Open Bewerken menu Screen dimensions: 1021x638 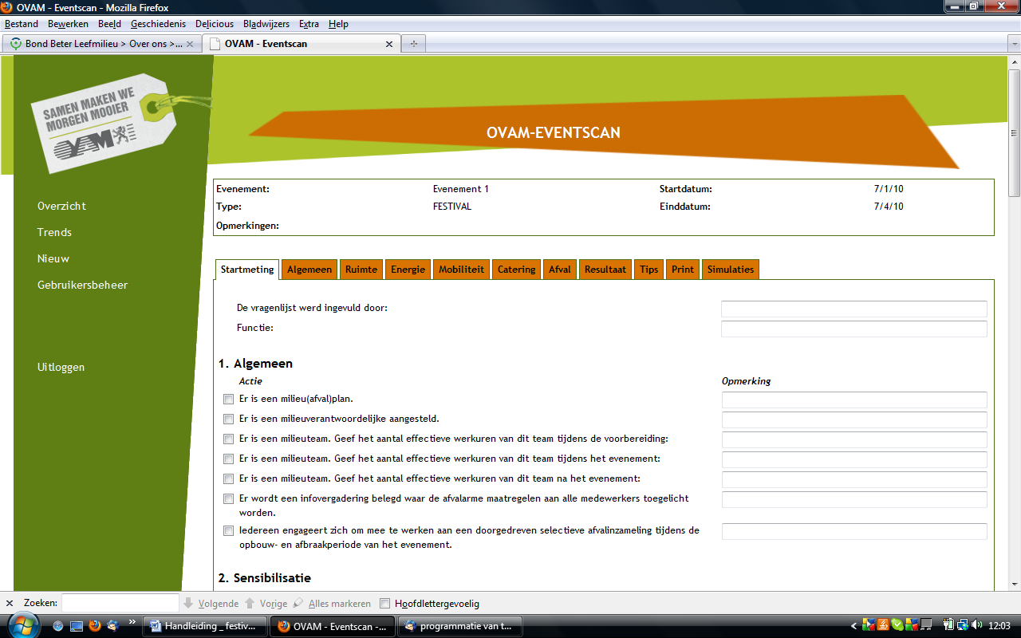pos(68,24)
